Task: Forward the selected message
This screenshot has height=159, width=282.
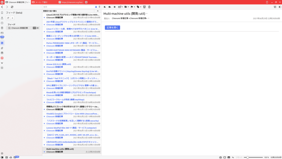Action: (x=115, y=7)
